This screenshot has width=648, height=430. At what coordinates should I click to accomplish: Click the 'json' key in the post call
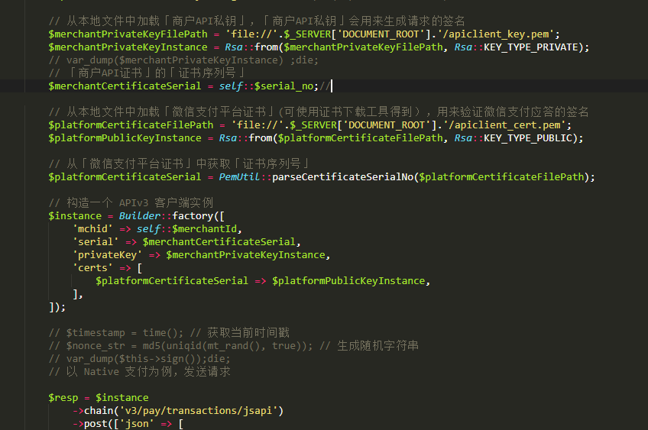[137, 424]
